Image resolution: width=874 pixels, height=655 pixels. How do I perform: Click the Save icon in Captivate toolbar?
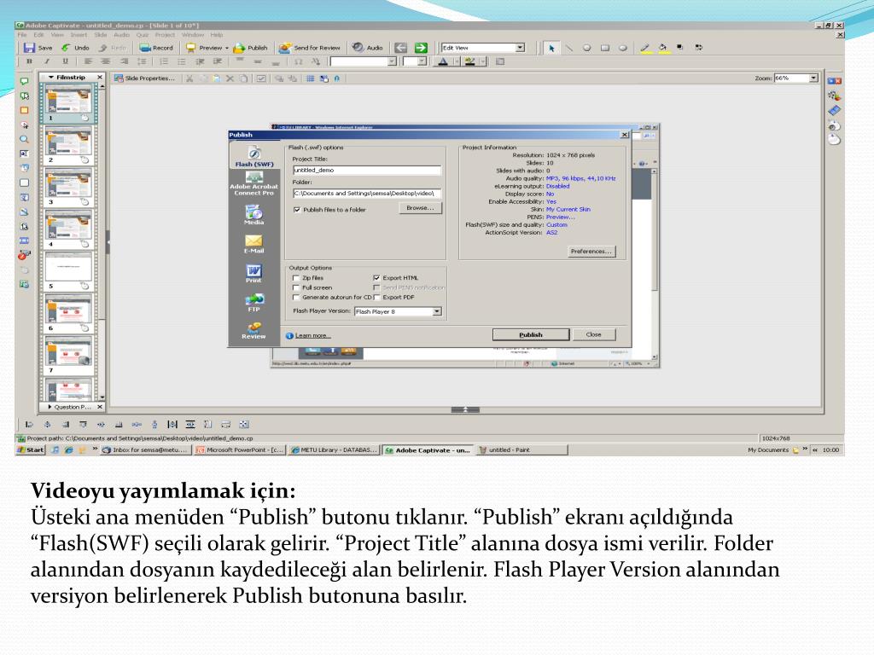coord(29,48)
